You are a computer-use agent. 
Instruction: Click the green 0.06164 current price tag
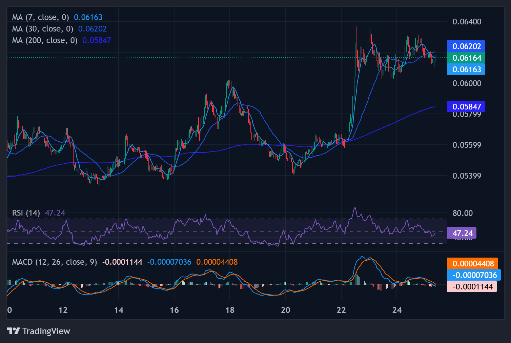(466, 58)
